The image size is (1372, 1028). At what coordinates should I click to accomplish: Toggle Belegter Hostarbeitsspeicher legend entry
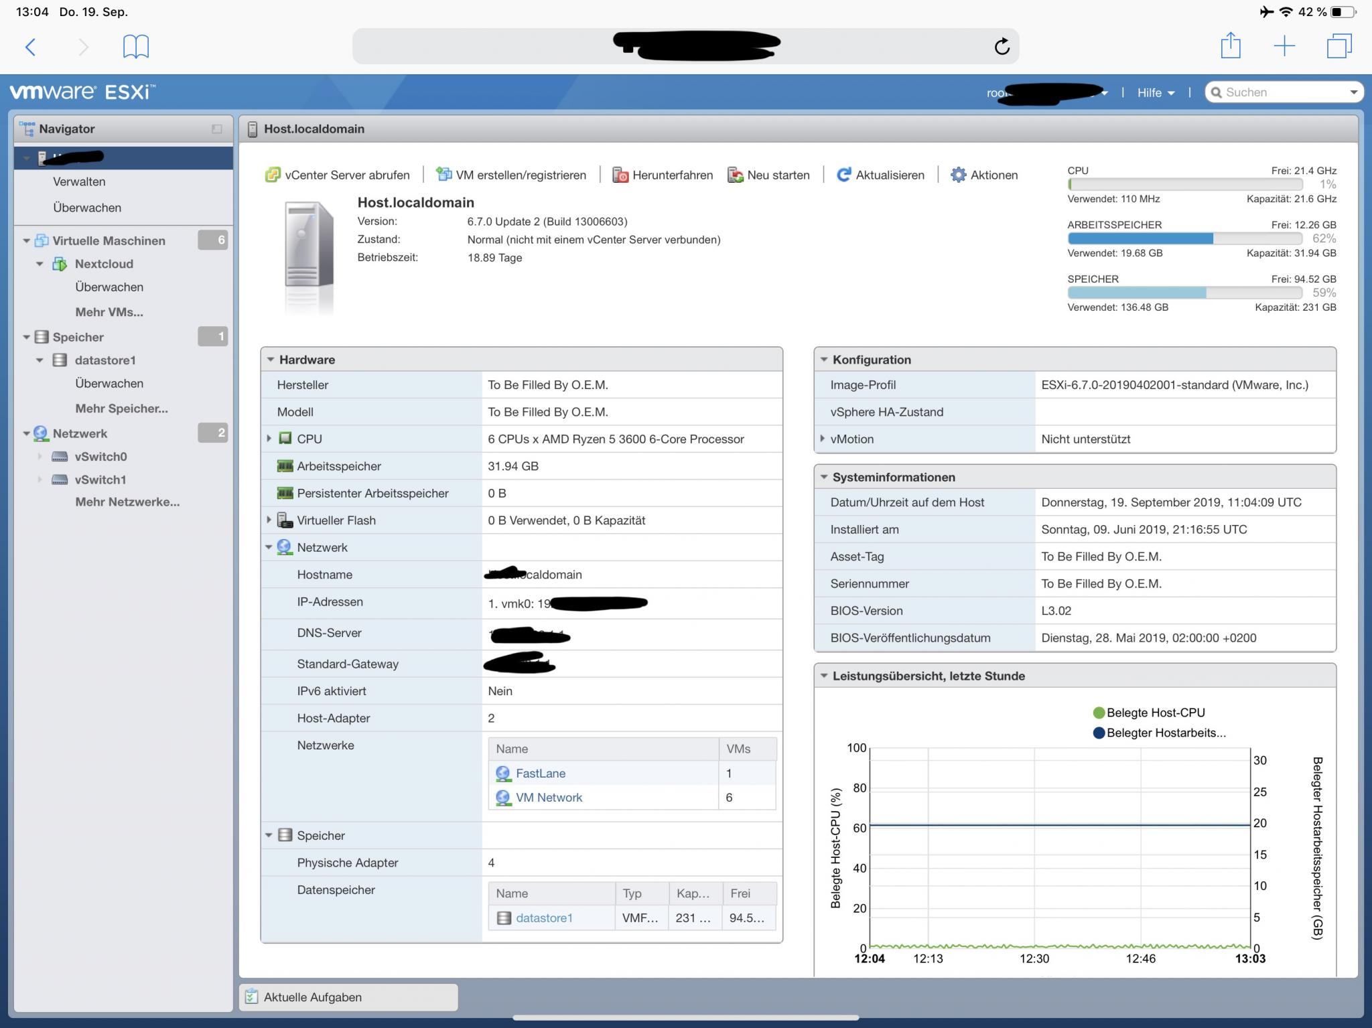tap(1159, 733)
